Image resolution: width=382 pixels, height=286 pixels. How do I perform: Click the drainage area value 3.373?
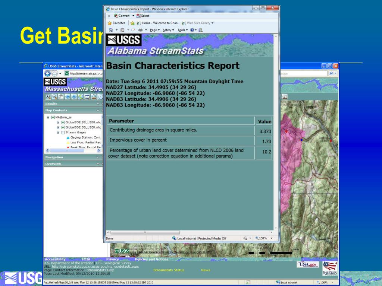pos(265,131)
